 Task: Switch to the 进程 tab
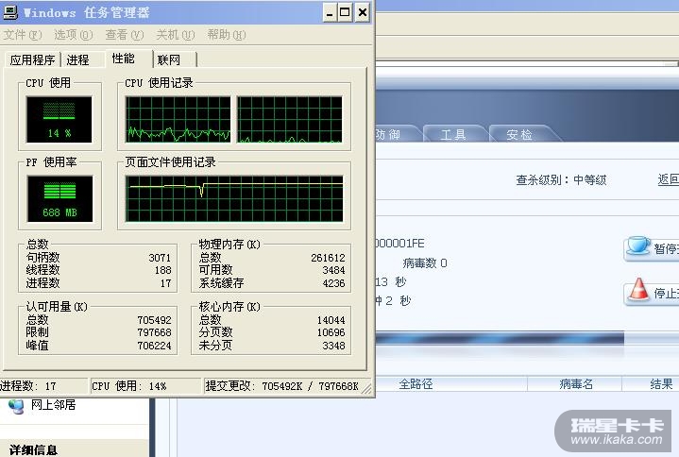pyautogui.click(x=82, y=59)
